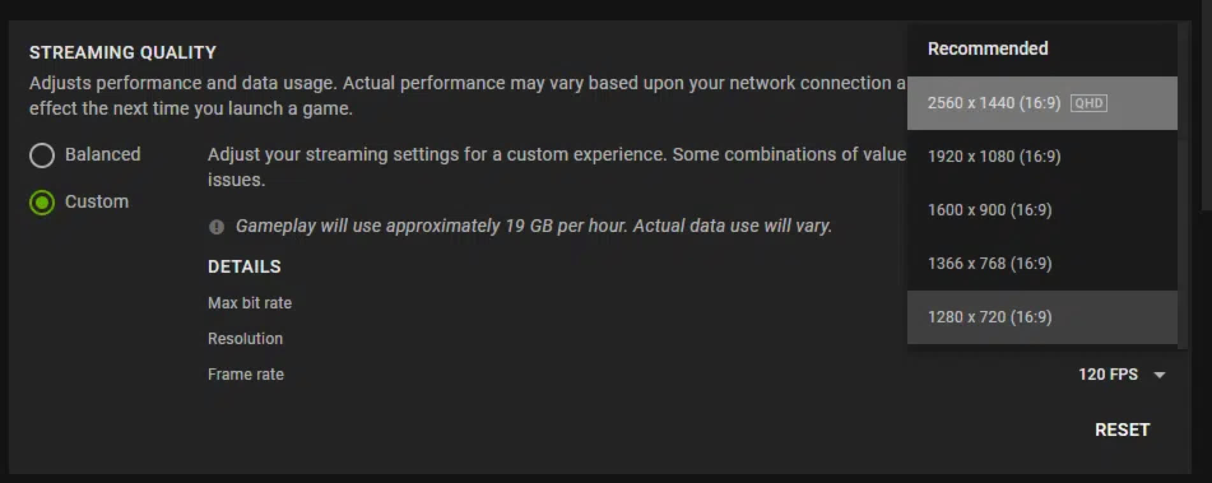Click the Recommended header in resolution list
The height and width of the screenshot is (483, 1212).
coord(988,48)
